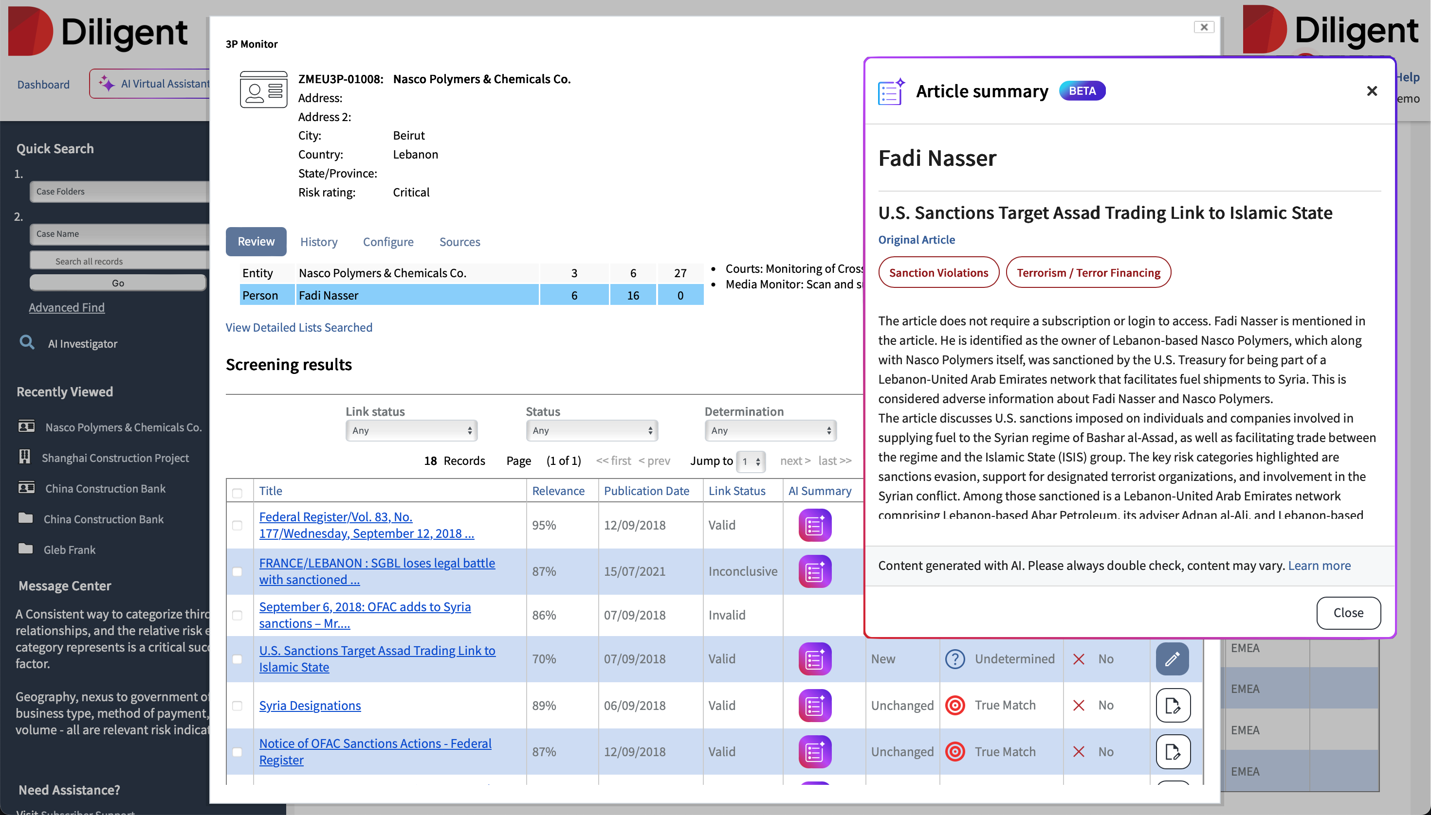Viewport: 1431px width, 815px height.
Task: Click the BETA badge in Article summary
Action: tap(1082, 90)
